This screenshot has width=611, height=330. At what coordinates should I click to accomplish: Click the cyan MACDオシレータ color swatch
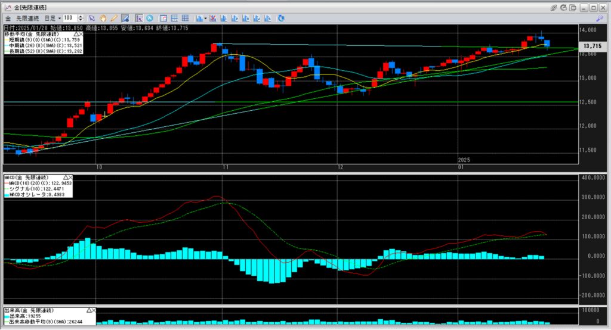[6, 194]
